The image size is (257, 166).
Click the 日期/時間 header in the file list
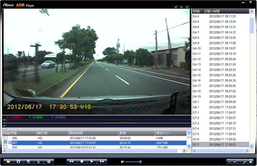pyautogui.click(x=226, y=11)
